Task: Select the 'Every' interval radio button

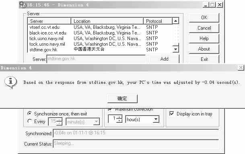Action: tap(29, 121)
